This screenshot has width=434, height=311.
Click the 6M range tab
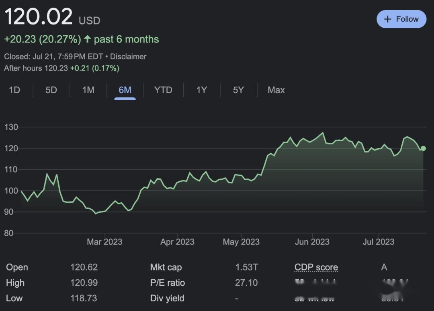point(125,90)
